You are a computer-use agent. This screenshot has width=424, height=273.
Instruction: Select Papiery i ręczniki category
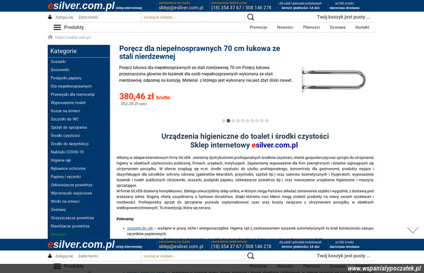(65, 177)
